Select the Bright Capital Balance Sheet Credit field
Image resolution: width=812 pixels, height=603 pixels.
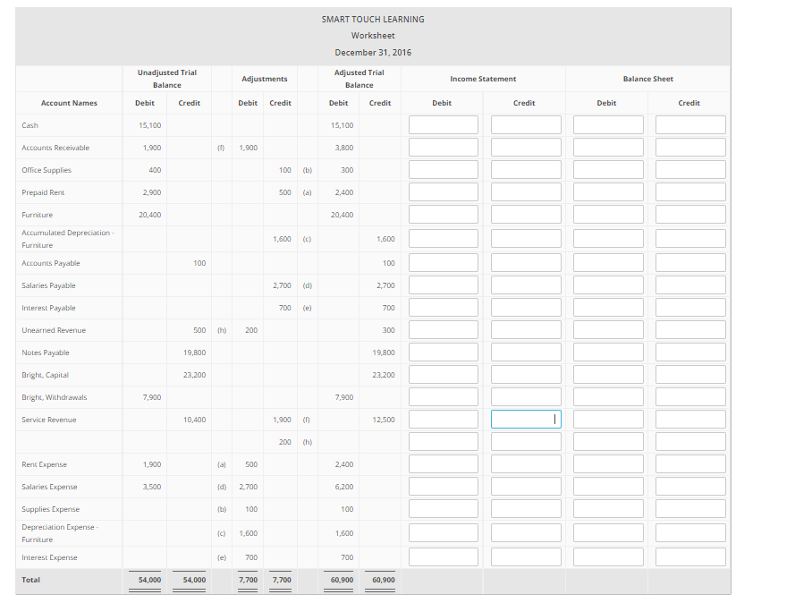tap(689, 374)
